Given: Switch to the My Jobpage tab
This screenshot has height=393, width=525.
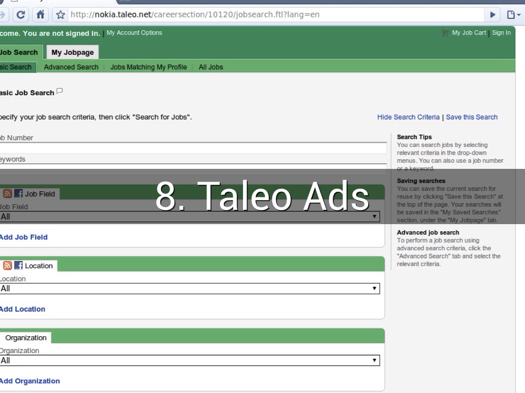Looking at the screenshot, I should (72, 52).
